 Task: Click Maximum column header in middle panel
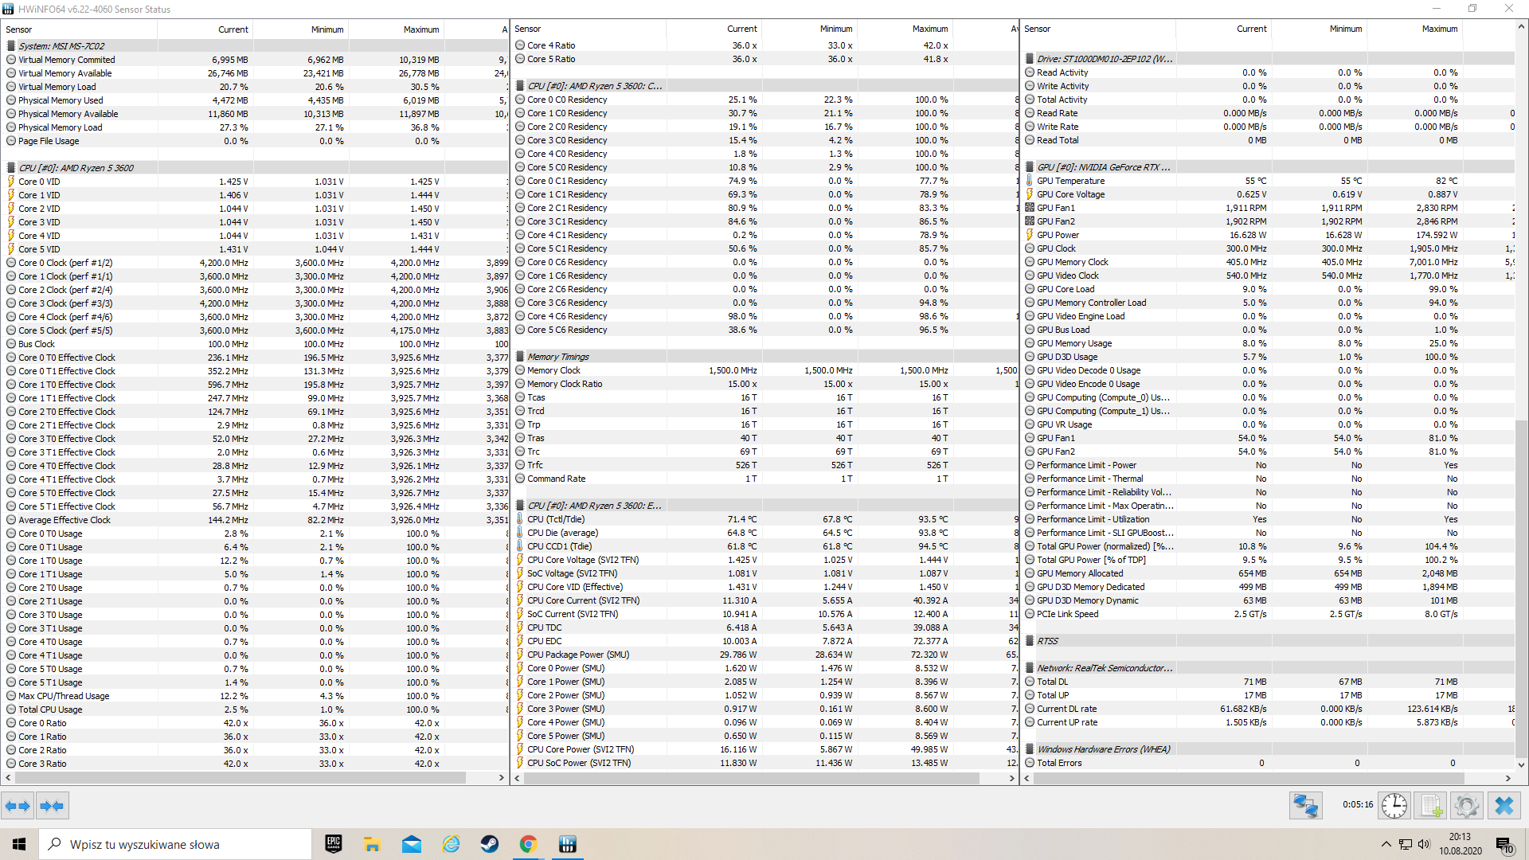905,29
